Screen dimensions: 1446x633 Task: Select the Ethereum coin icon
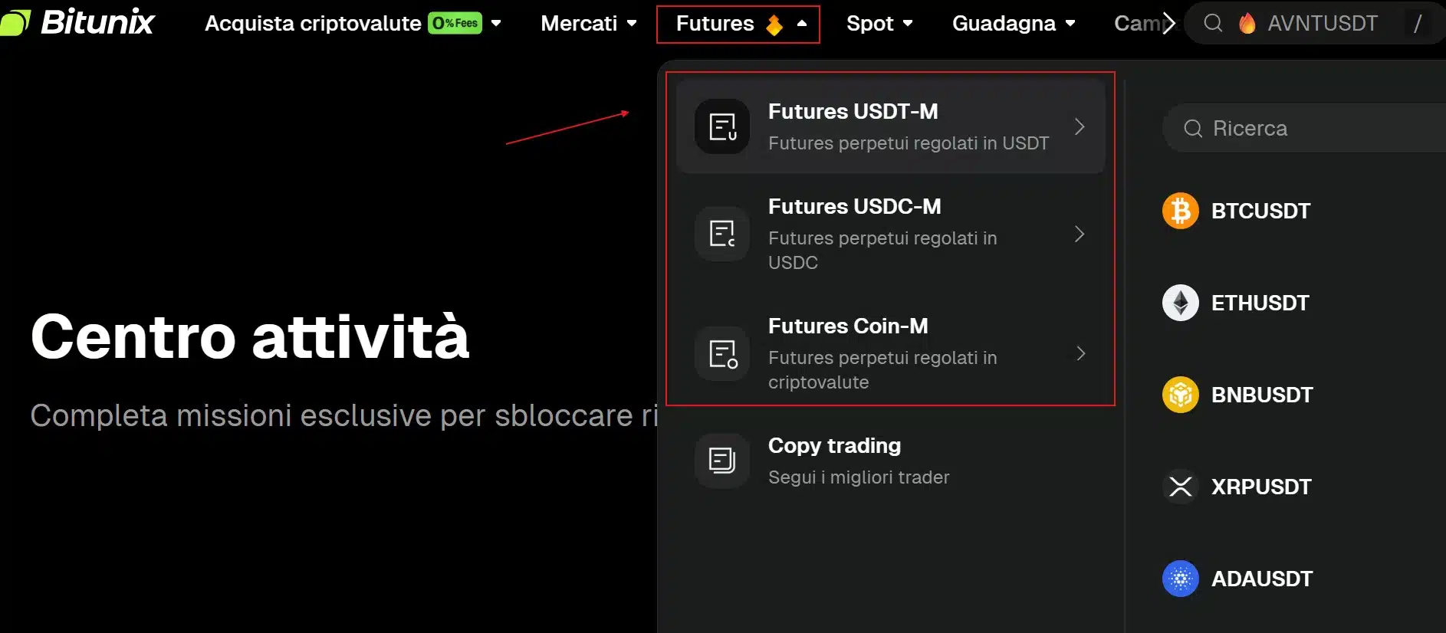(1180, 303)
